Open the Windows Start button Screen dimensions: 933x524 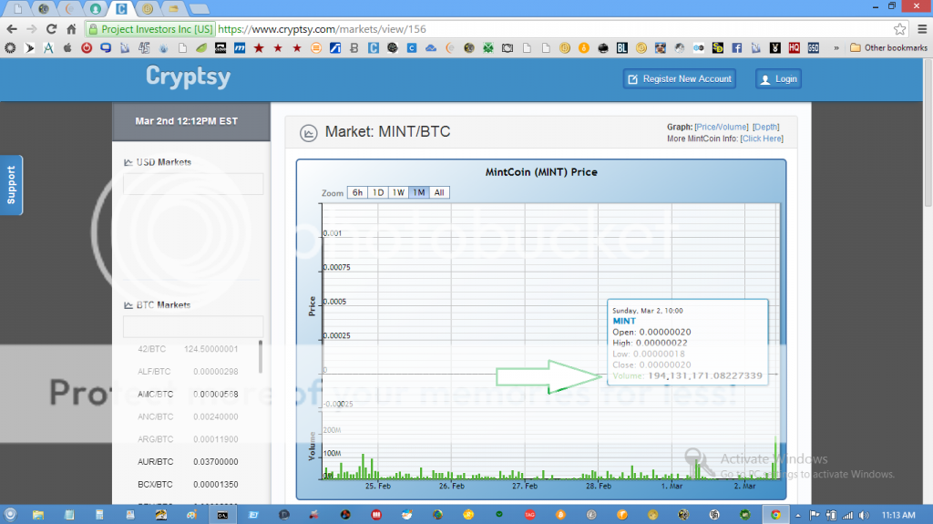coord(10,515)
